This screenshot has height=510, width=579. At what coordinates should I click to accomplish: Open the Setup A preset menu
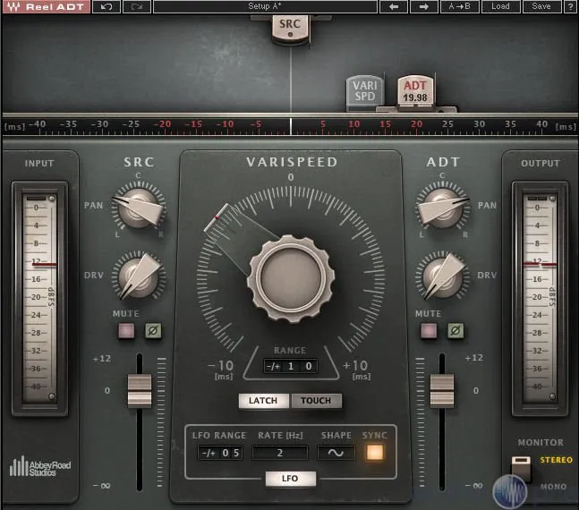pos(265,6)
